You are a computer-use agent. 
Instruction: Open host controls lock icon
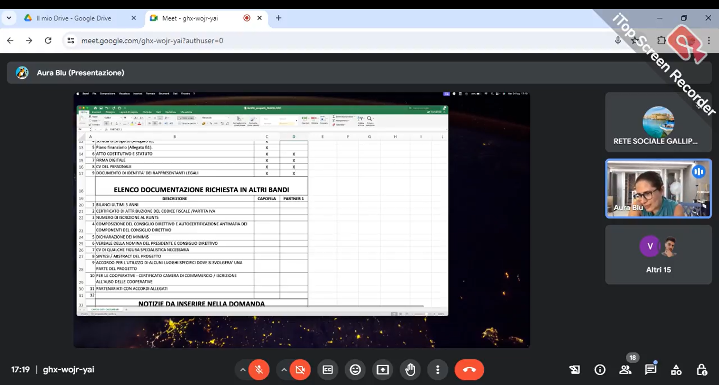pyautogui.click(x=702, y=370)
